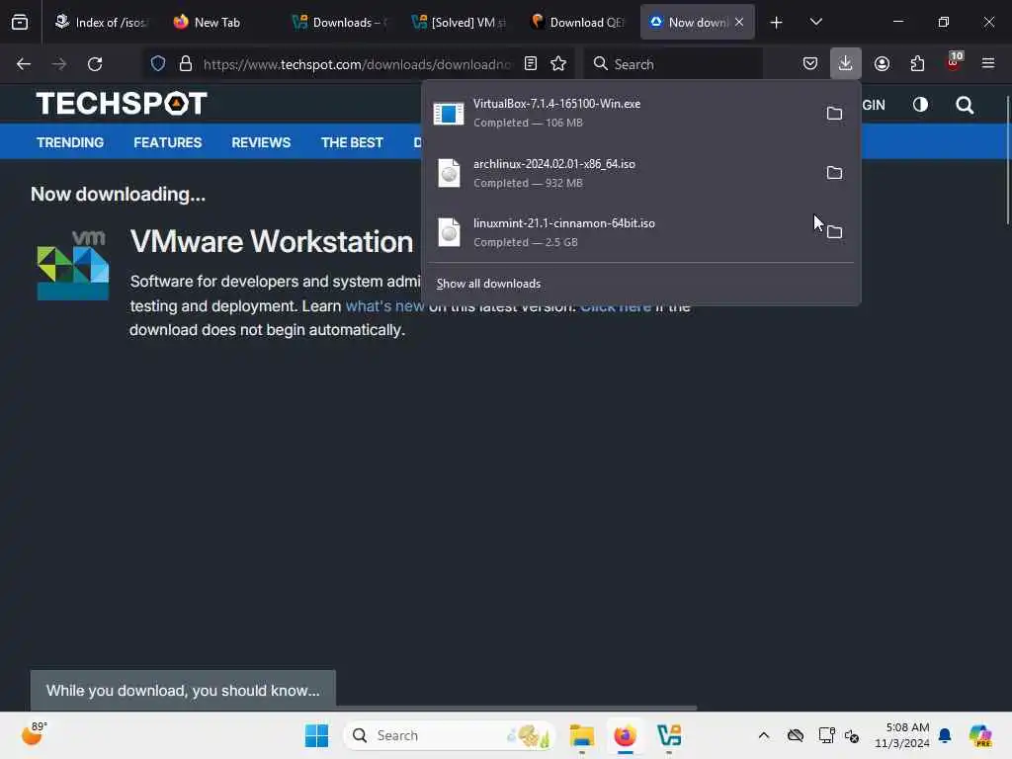
Task: Switch to Index of /isos tab
Action: coord(102,22)
